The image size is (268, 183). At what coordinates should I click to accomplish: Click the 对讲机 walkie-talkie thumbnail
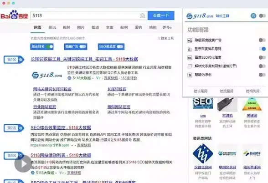tap(227, 104)
